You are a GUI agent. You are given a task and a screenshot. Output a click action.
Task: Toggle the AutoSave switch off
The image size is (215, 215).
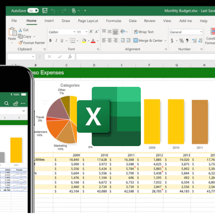coord(33,10)
